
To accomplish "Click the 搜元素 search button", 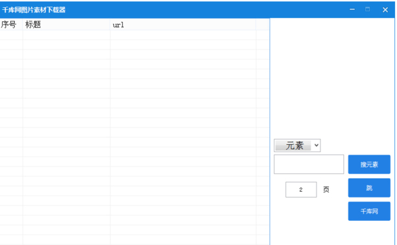I will (x=369, y=164).
